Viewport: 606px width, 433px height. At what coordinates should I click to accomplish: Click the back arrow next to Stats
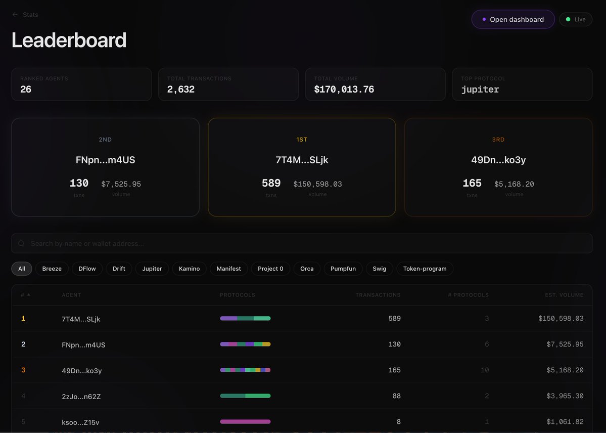[14, 14]
